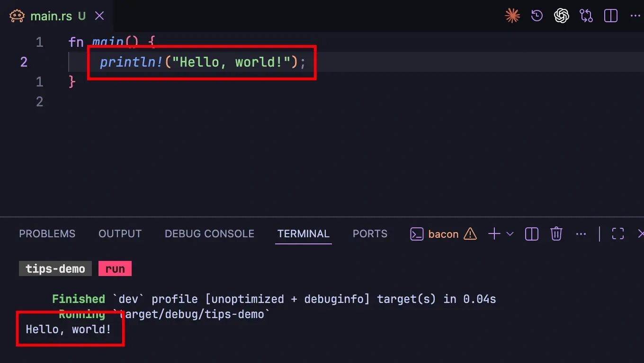The height and width of the screenshot is (363, 644).
Task: Click the Rust file icon on main.rs tab
Action: 17,16
